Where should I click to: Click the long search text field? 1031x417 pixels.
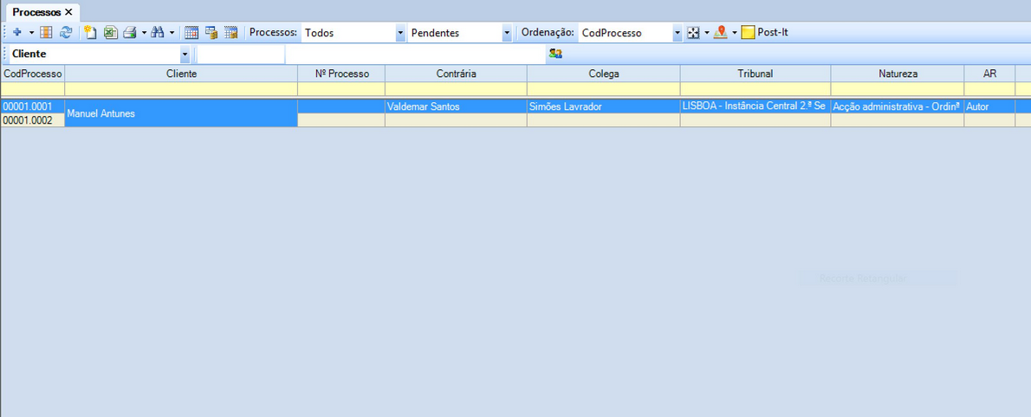(x=415, y=55)
